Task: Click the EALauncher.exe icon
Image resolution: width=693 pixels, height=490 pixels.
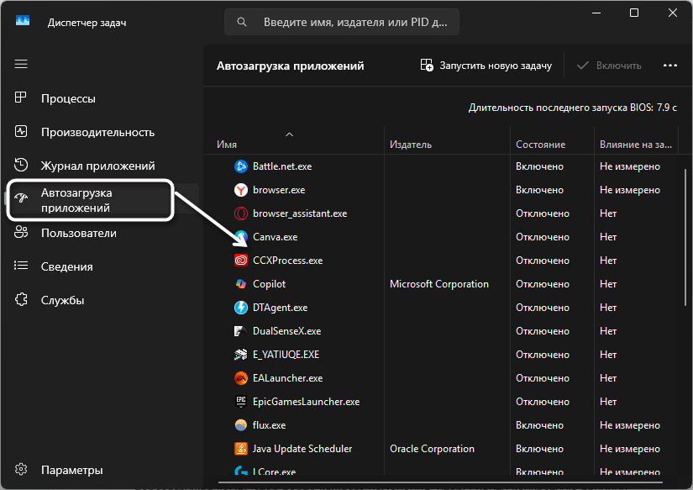Action: [x=240, y=378]
